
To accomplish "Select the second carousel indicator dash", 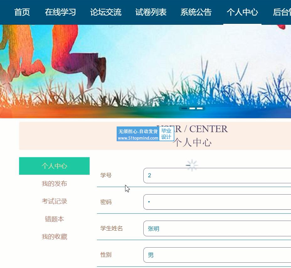I will click(192, 108).
